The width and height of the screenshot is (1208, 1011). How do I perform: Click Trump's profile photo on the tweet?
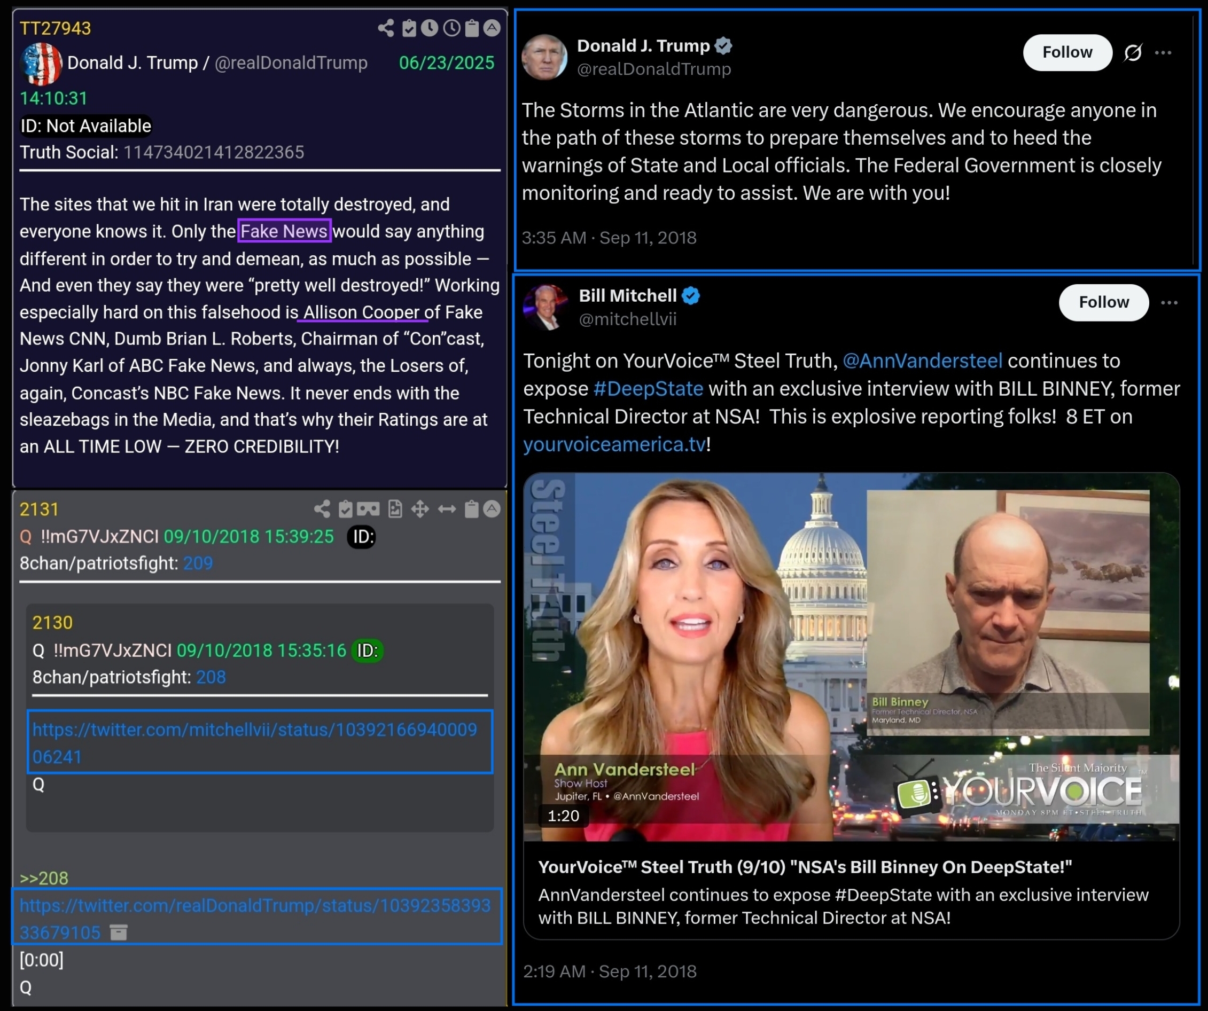(x=544, y=57)
